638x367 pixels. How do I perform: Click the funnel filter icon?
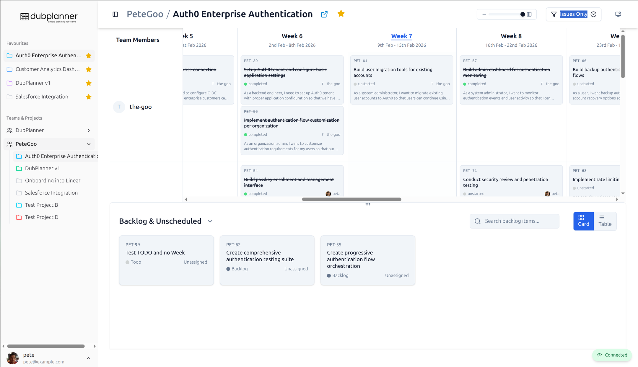554,14
